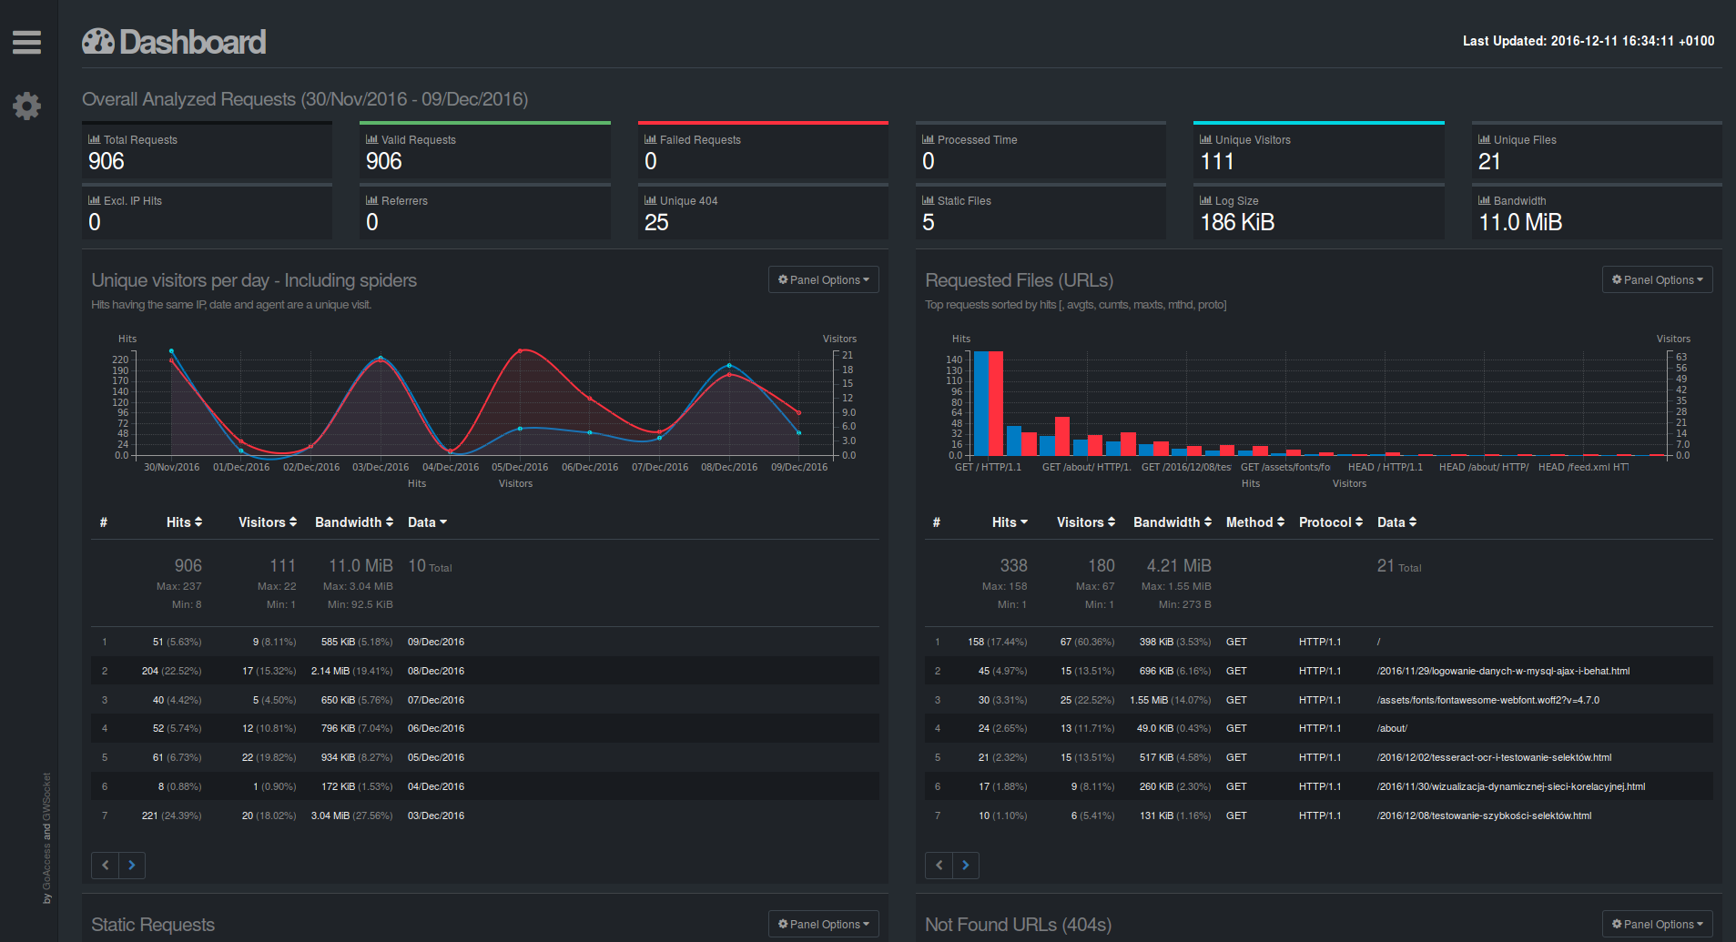Click the chart icon beside Bandwidth stat
This screenshot has height=942, width=1736.
[x=1484, y=200]
